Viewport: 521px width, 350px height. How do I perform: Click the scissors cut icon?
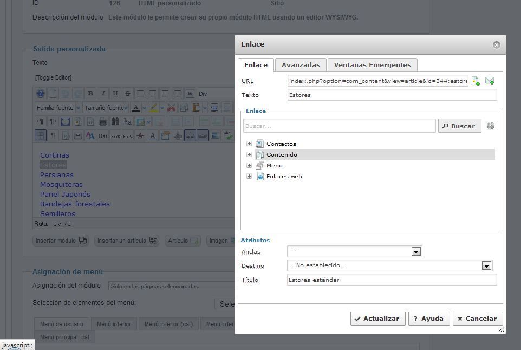point(172,108)
